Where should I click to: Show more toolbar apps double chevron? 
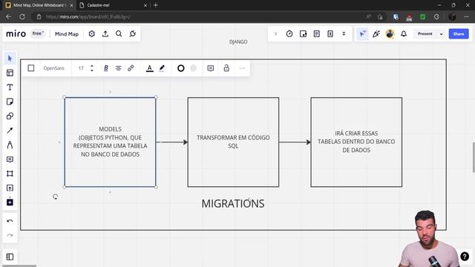pyautogui.click(x=344, y=34)
